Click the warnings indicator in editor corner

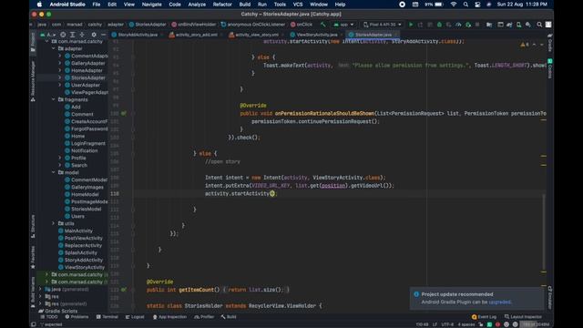coord(525,45)
